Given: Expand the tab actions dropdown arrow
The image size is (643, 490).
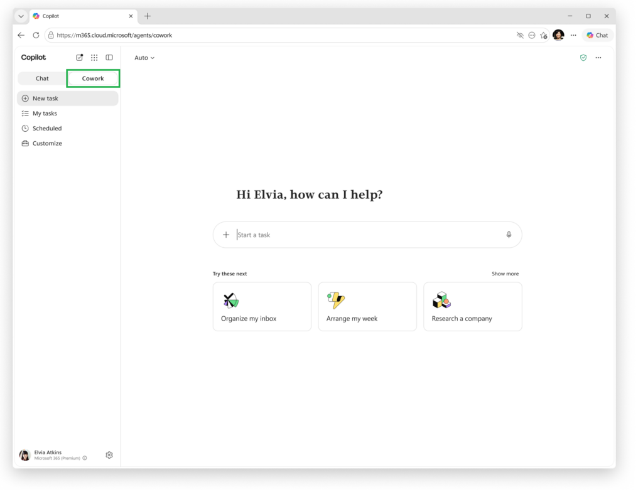Looking at the screenshot, I should pos(21,16).
